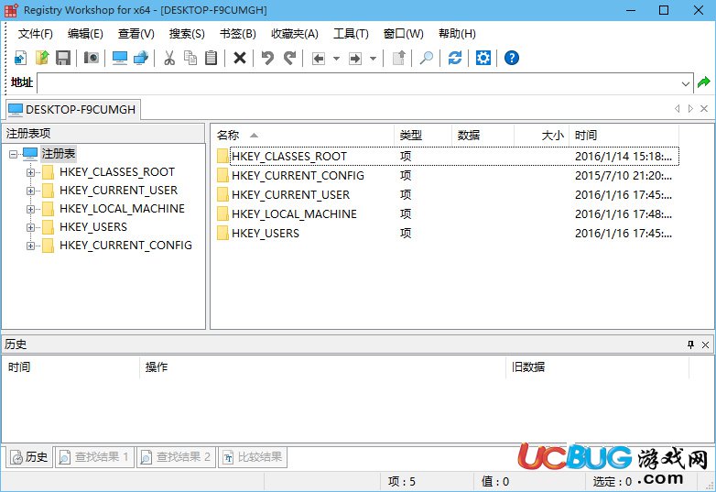The height and width of the screenshot is (492, 716).
Task: Sort list by 大小 column header
Action: coord(542,136)
